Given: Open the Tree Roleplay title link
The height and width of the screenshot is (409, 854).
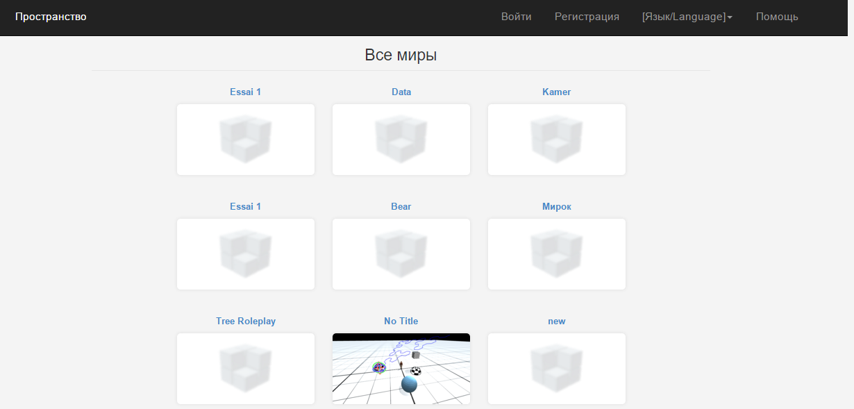Looking at the screenshot, I should 246,321.
